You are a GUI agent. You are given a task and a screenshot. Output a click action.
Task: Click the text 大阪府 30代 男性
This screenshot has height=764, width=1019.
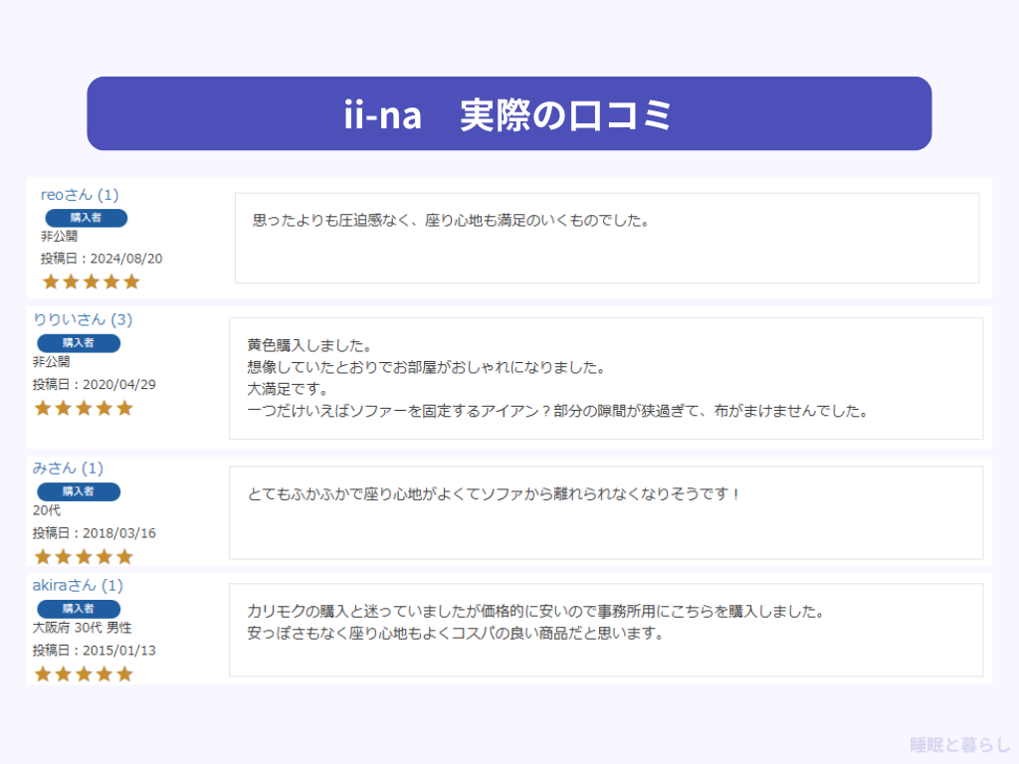point(82,628)
